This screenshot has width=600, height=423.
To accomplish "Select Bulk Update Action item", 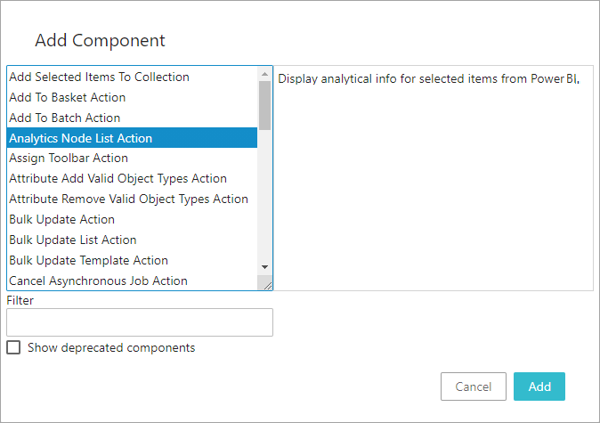I will [x=61, y=220].
